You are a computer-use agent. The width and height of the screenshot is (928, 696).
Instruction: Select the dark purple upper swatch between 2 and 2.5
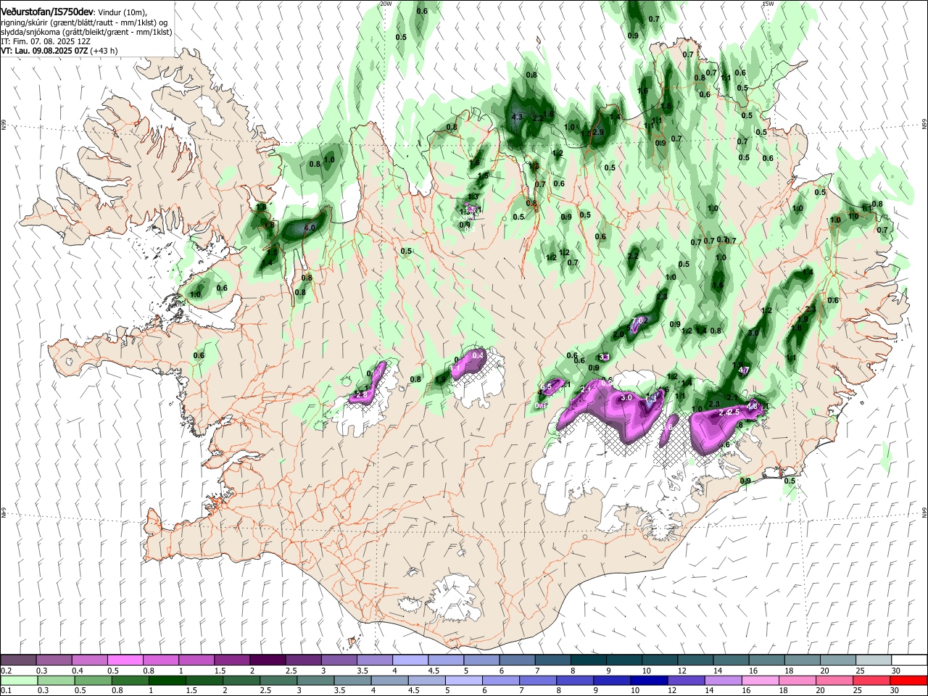[267, 660]
